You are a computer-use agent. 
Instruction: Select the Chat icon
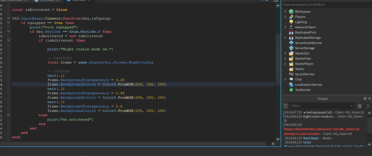point(291,79)
